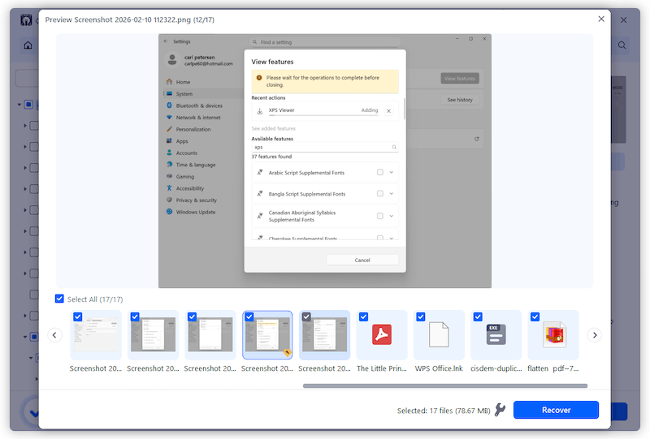650x439 pixels.
Task: Uncheck the cisdem-duplic... file checkbox
Action: pos(478,316)
